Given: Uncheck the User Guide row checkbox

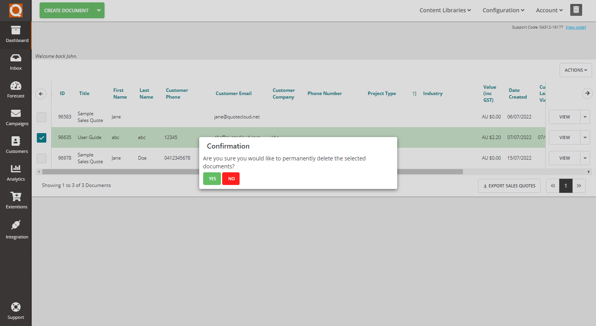Looking at the screenshot, I should coord(41,137).
